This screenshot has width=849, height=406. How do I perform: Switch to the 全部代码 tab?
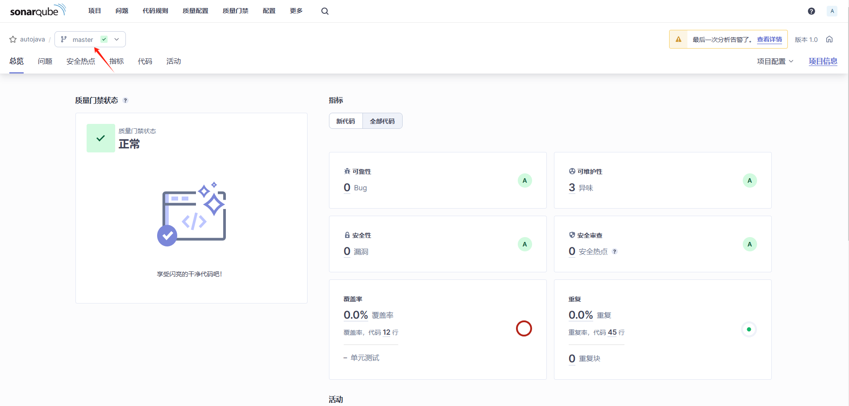click(383, 121)
